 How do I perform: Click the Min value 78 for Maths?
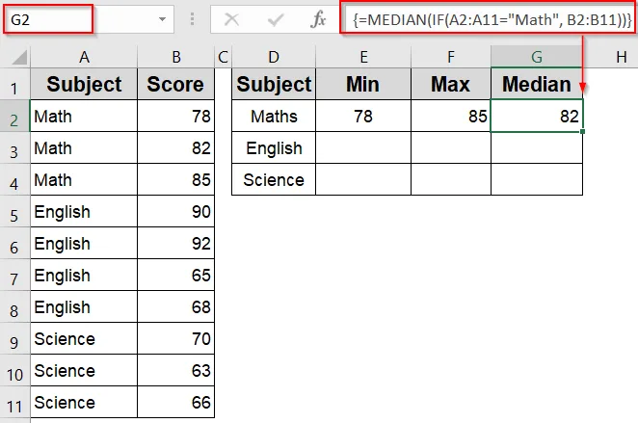[x=363, y=116]
